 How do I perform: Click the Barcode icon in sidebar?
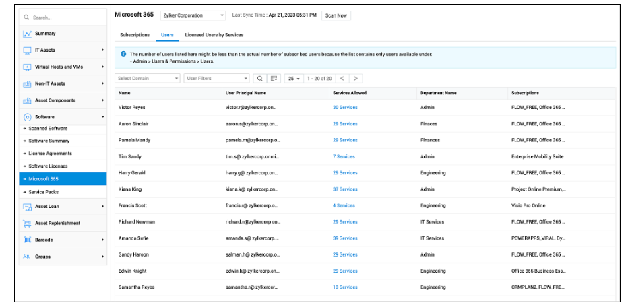(28, 240)
